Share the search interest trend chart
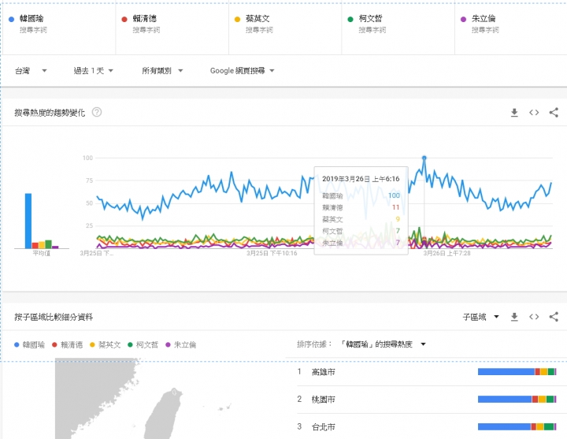 (554, 113)
